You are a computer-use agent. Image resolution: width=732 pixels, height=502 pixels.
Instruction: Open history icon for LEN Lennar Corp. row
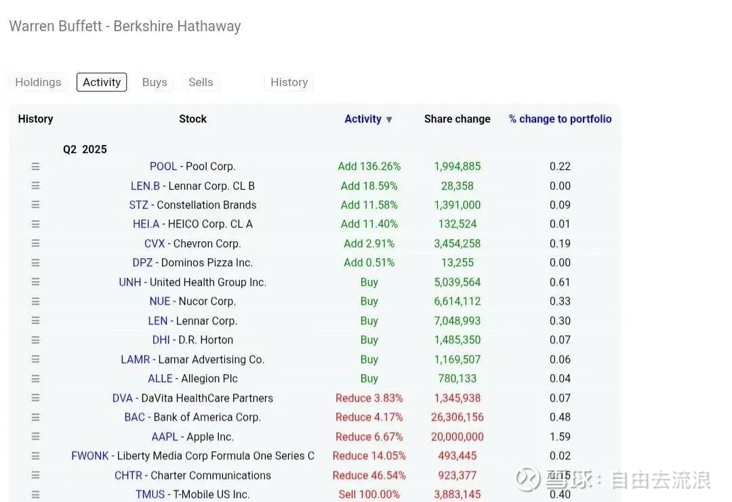pyautogui.click(x=35, y=320)
